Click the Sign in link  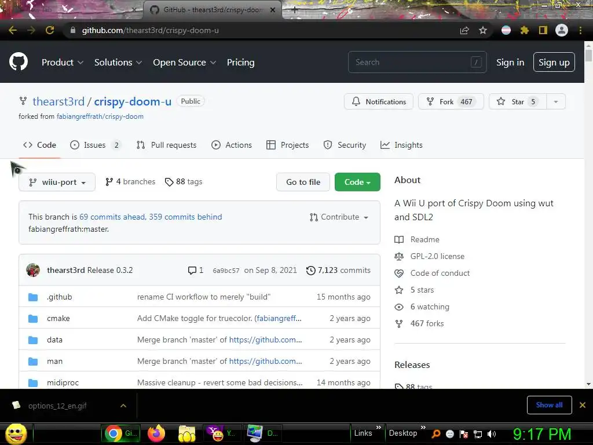[510, 63]
